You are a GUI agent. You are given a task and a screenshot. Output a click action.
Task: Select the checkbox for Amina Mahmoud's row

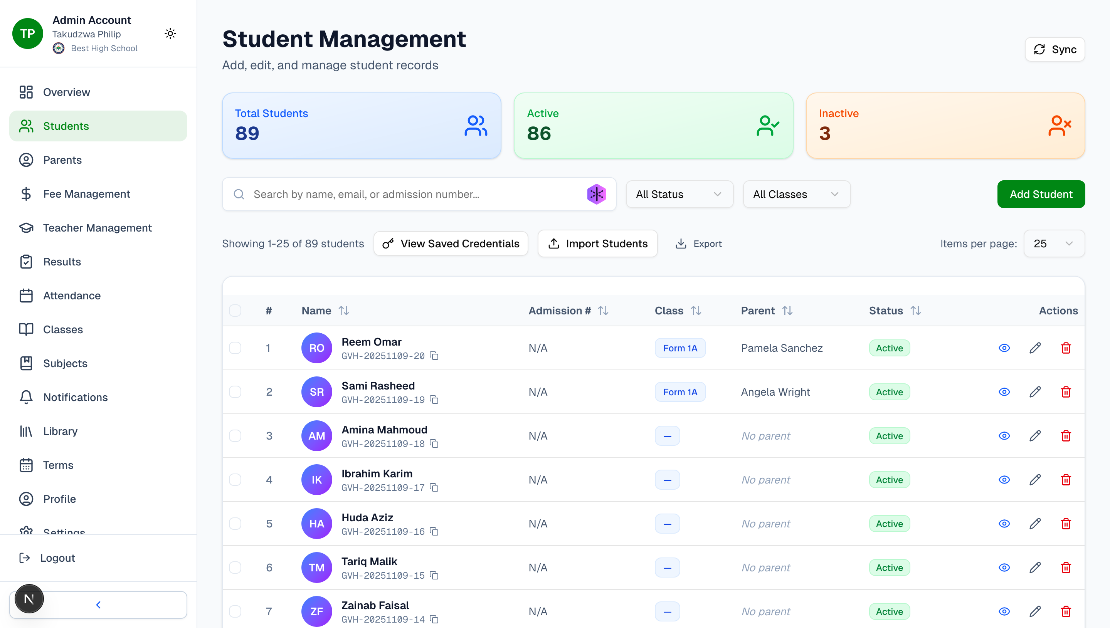point(235,436)
